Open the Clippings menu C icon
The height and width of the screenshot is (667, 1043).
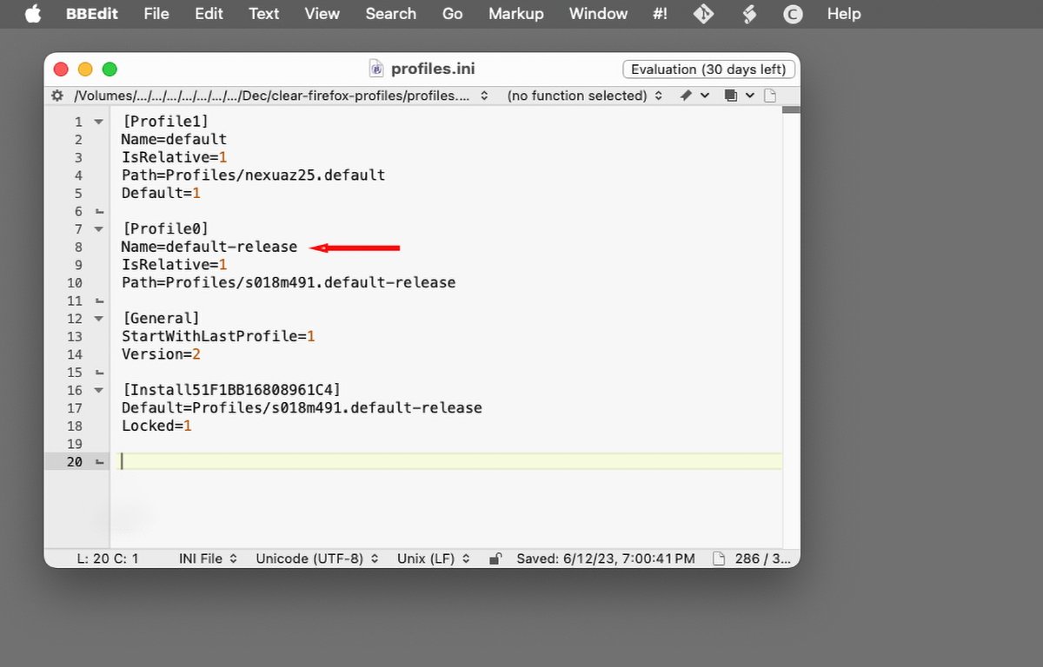click(792, 14)
